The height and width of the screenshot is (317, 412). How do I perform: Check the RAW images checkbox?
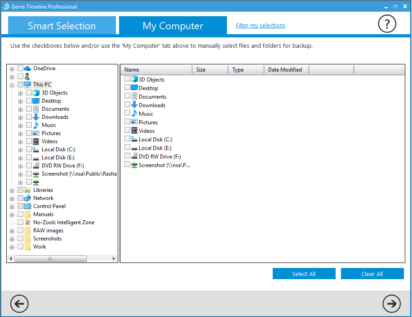(21, 231)
